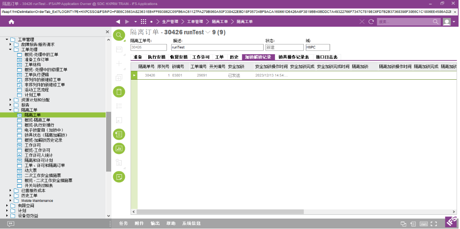This screenshot has height=229, width=460.
Task: Open the grid apps menu icon
Action: tap(143, 22)
